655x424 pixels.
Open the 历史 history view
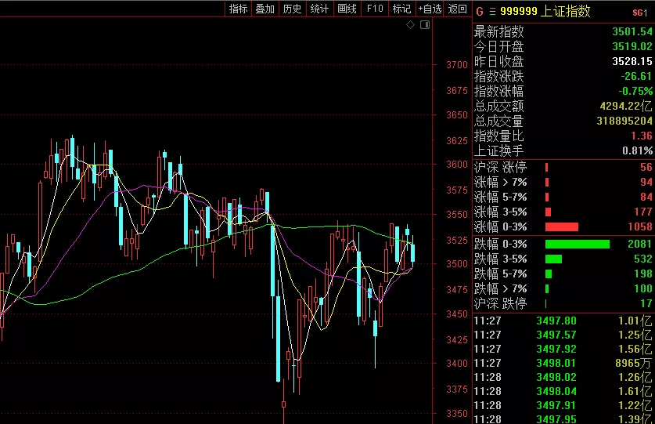pyautogui.click(x=292, y=9)
